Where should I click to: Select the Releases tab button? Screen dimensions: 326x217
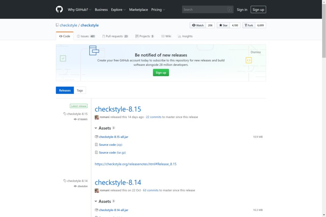(65, 90)
